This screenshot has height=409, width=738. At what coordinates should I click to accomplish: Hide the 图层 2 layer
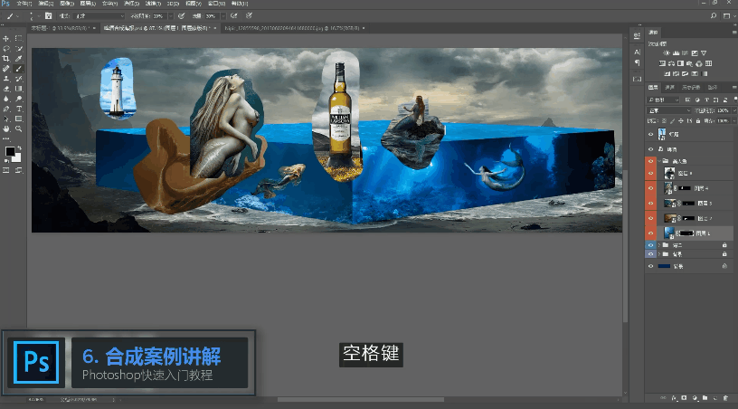[x=650, y=218]
